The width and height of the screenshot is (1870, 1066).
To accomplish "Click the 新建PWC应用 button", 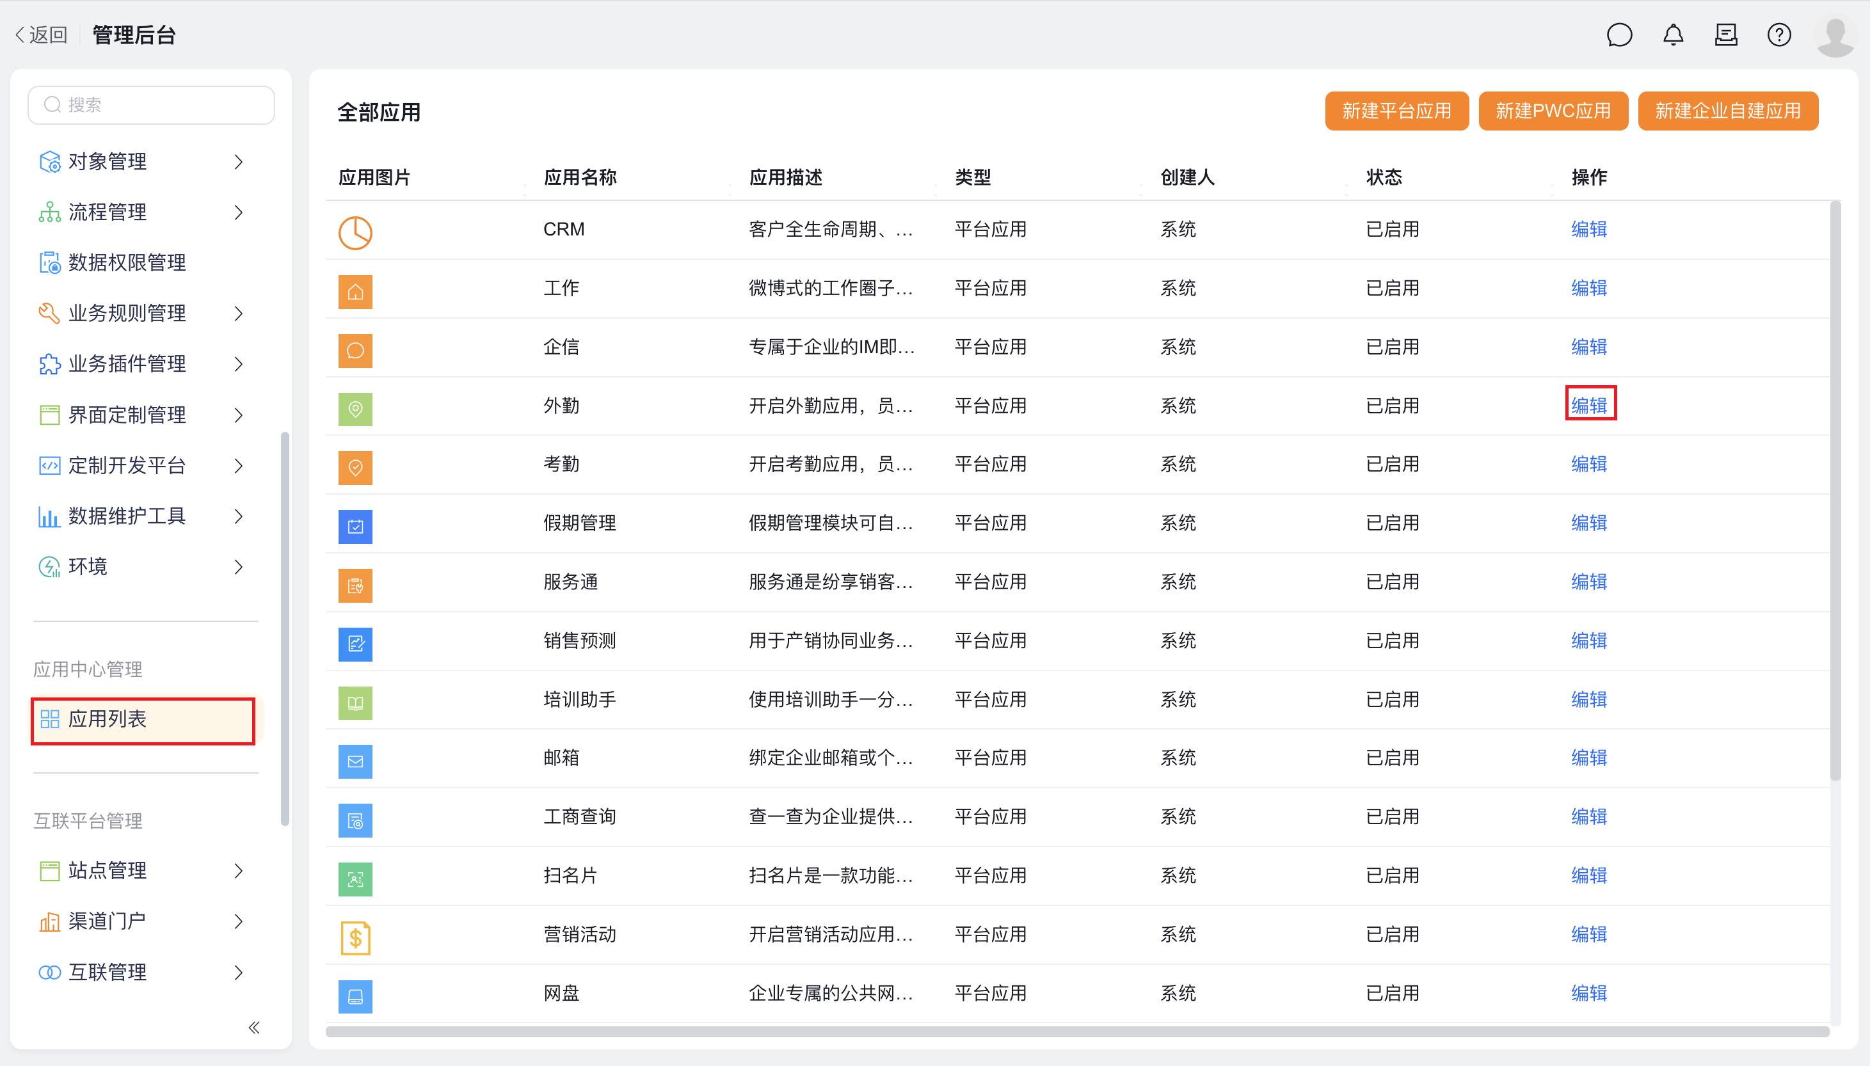I will pyautogui.click(x=1553, y=111).
